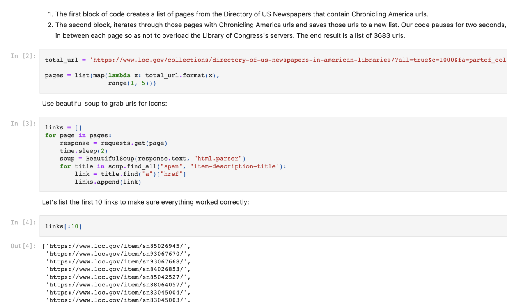Screen dimensions: 507x302
Task: Click the sn84026853 URL in the output
Action: pos(118,269)
